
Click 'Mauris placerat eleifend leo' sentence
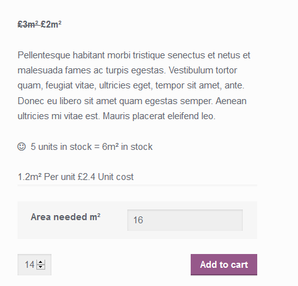[x=159, y=116]
